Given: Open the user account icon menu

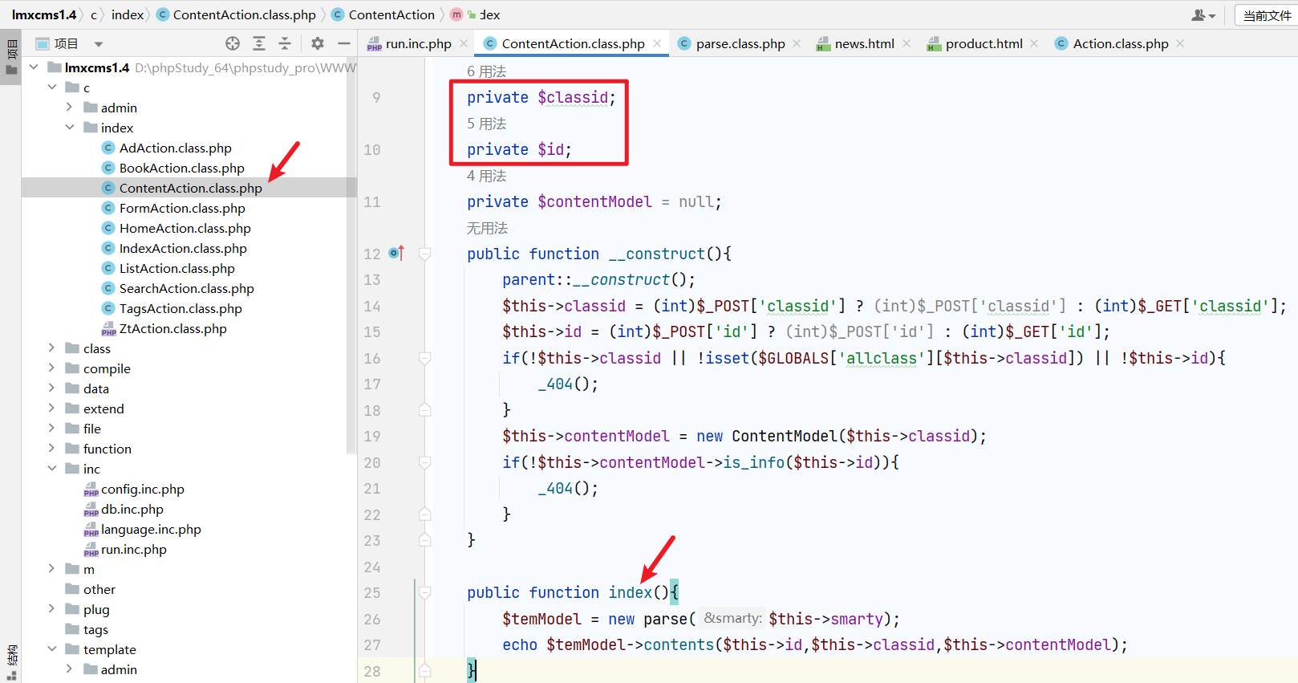Looking at the screenshot, I should tap(1203, 15).
